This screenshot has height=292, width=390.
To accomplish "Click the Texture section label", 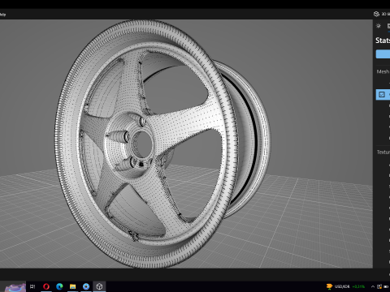I will coord(383,152).
